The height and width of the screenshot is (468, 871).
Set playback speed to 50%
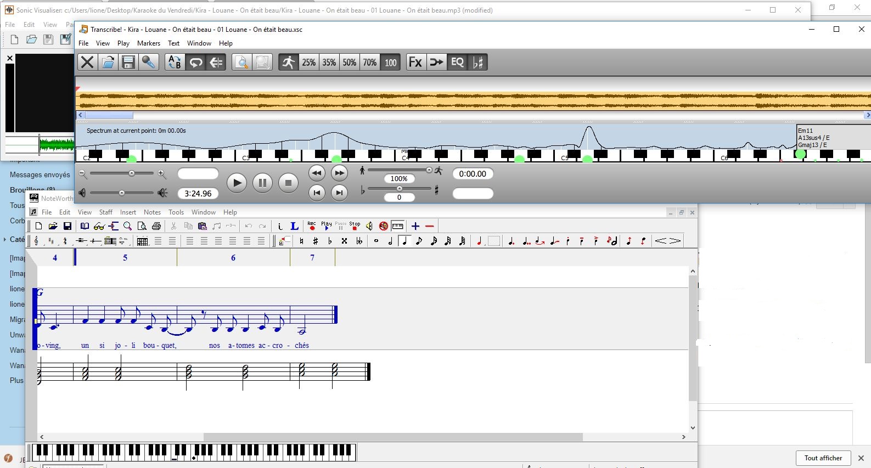pos(350,62)
